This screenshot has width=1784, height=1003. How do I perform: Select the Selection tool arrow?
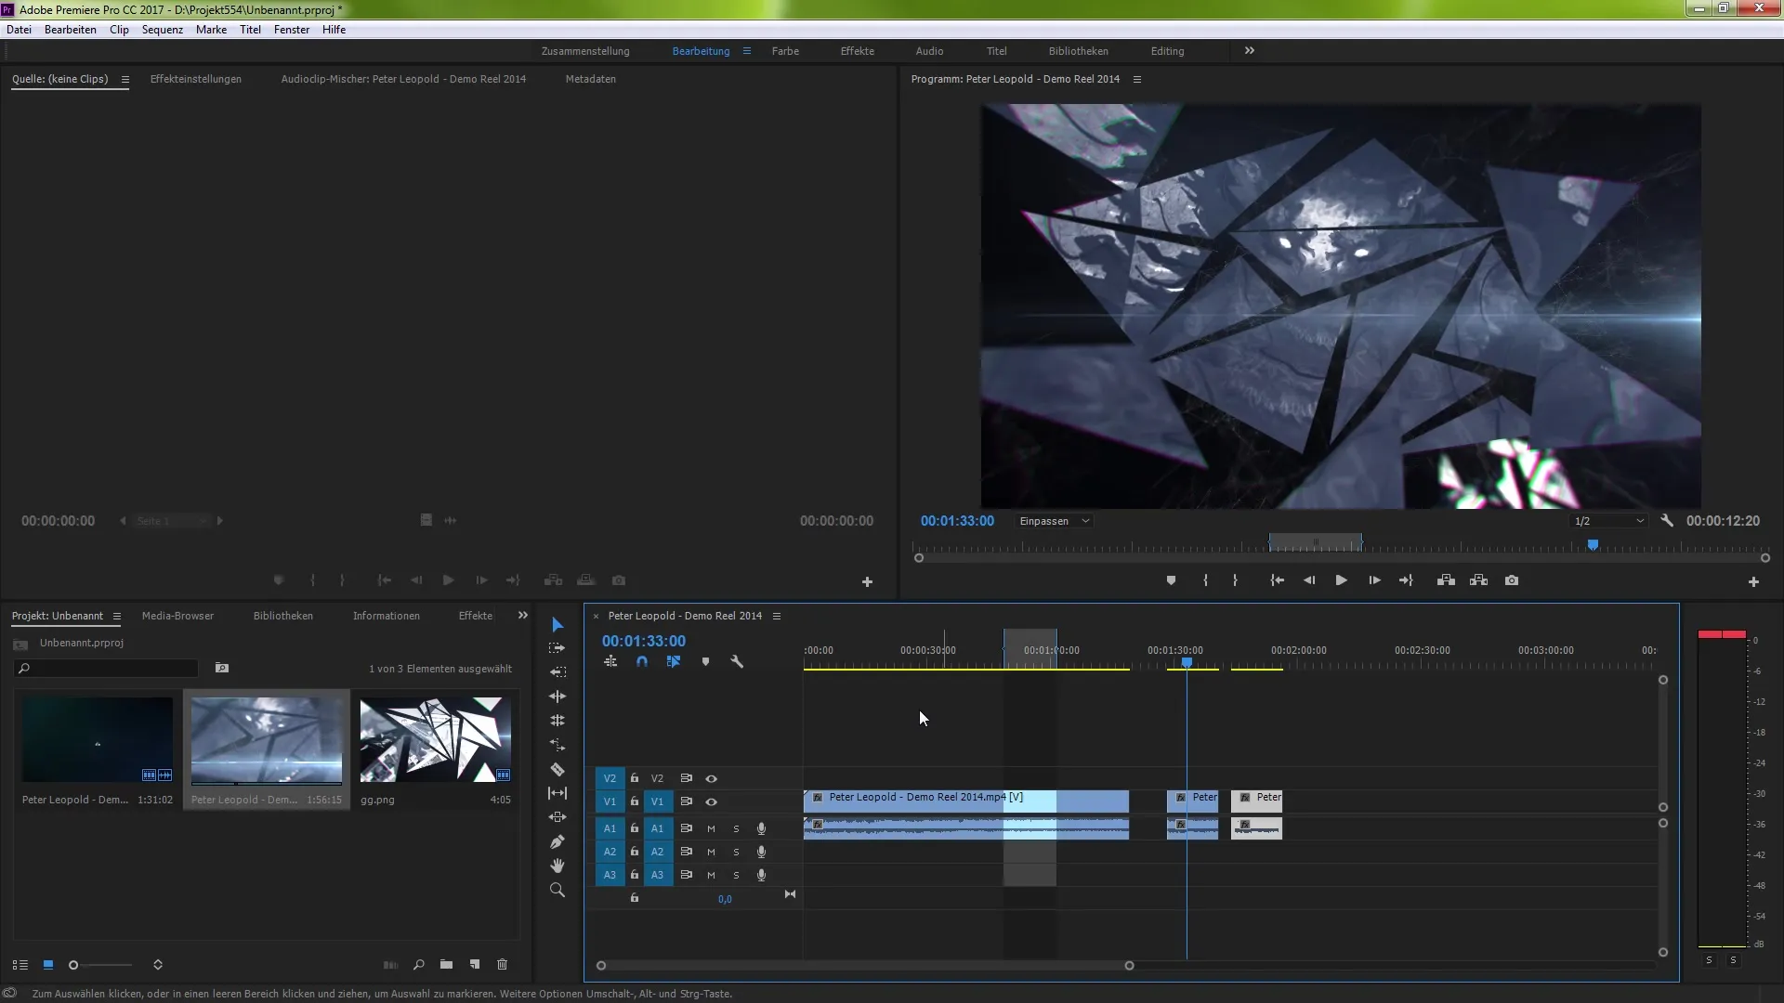557,624
